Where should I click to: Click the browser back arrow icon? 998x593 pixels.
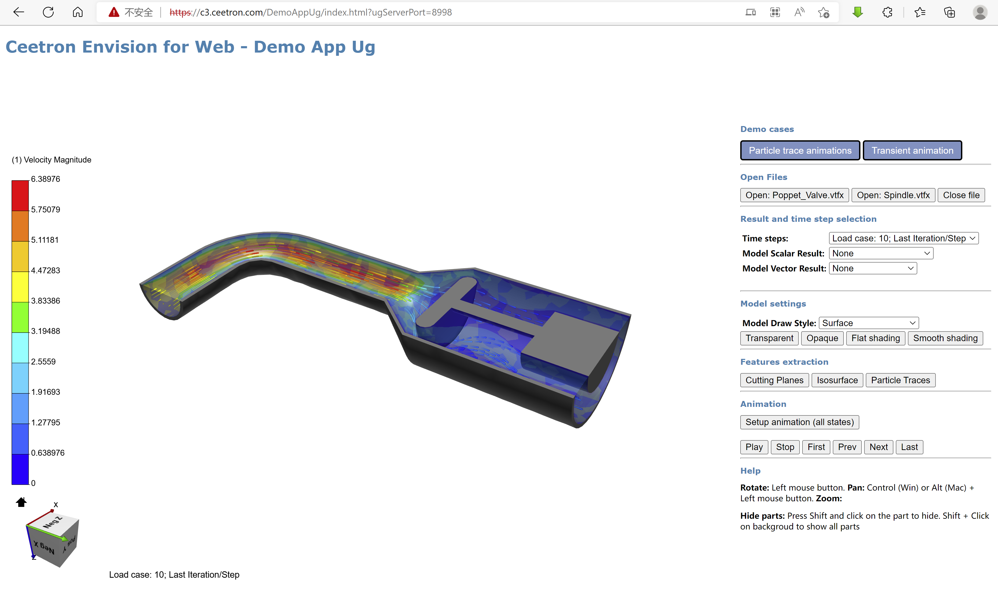(19, 12)
